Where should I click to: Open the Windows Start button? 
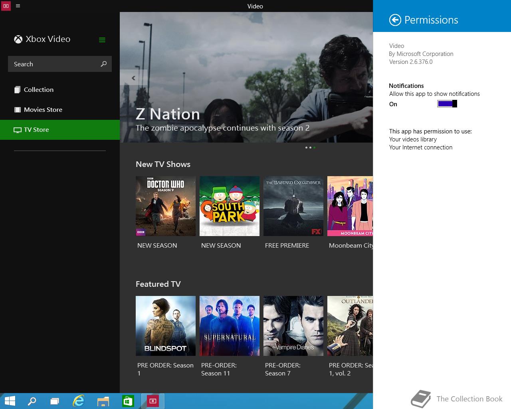point(10,401)
